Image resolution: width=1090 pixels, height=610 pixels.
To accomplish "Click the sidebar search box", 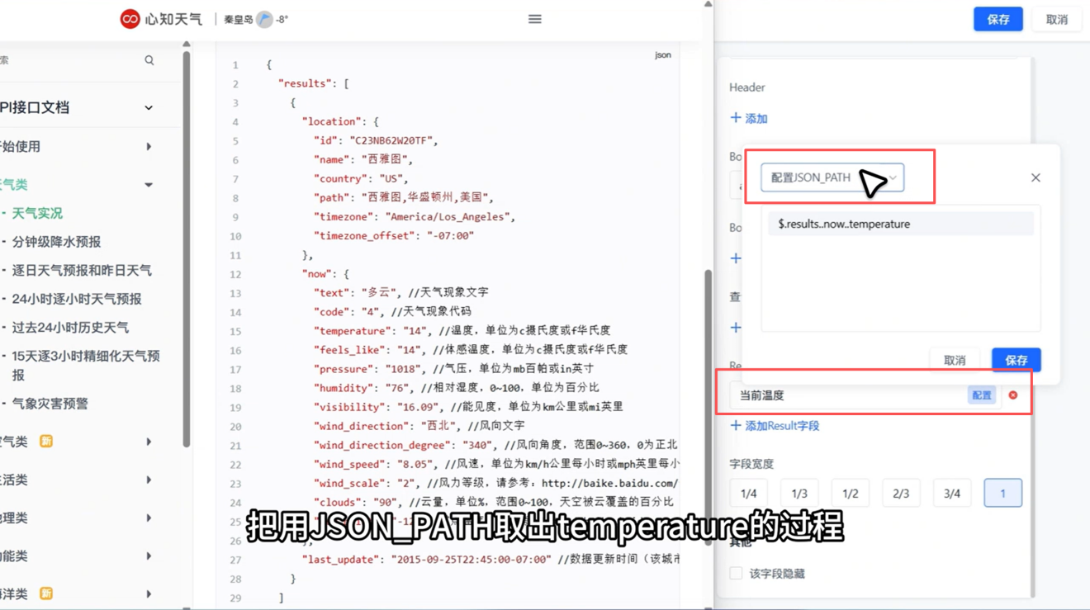I will (x=78, y=60).
